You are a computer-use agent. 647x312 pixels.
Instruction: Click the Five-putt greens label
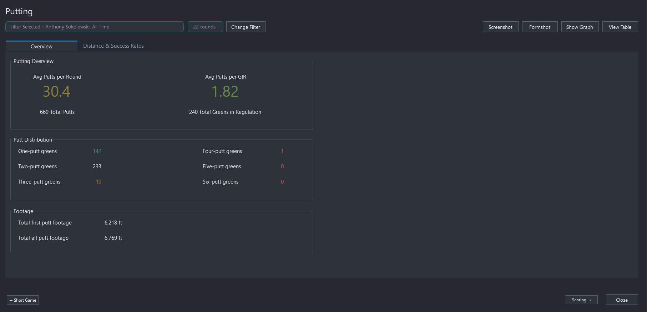coord(222,166)
